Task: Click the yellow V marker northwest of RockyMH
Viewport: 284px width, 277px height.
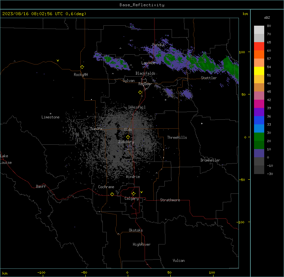Action: (x=58, y=61)
